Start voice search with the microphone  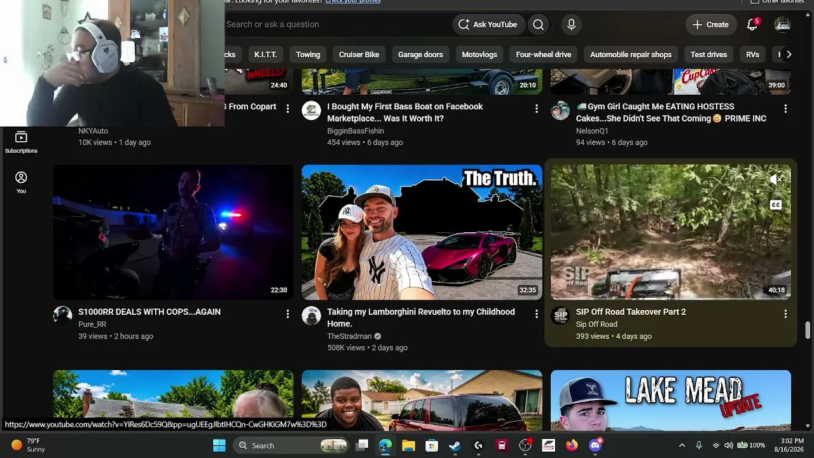point(571,24)
